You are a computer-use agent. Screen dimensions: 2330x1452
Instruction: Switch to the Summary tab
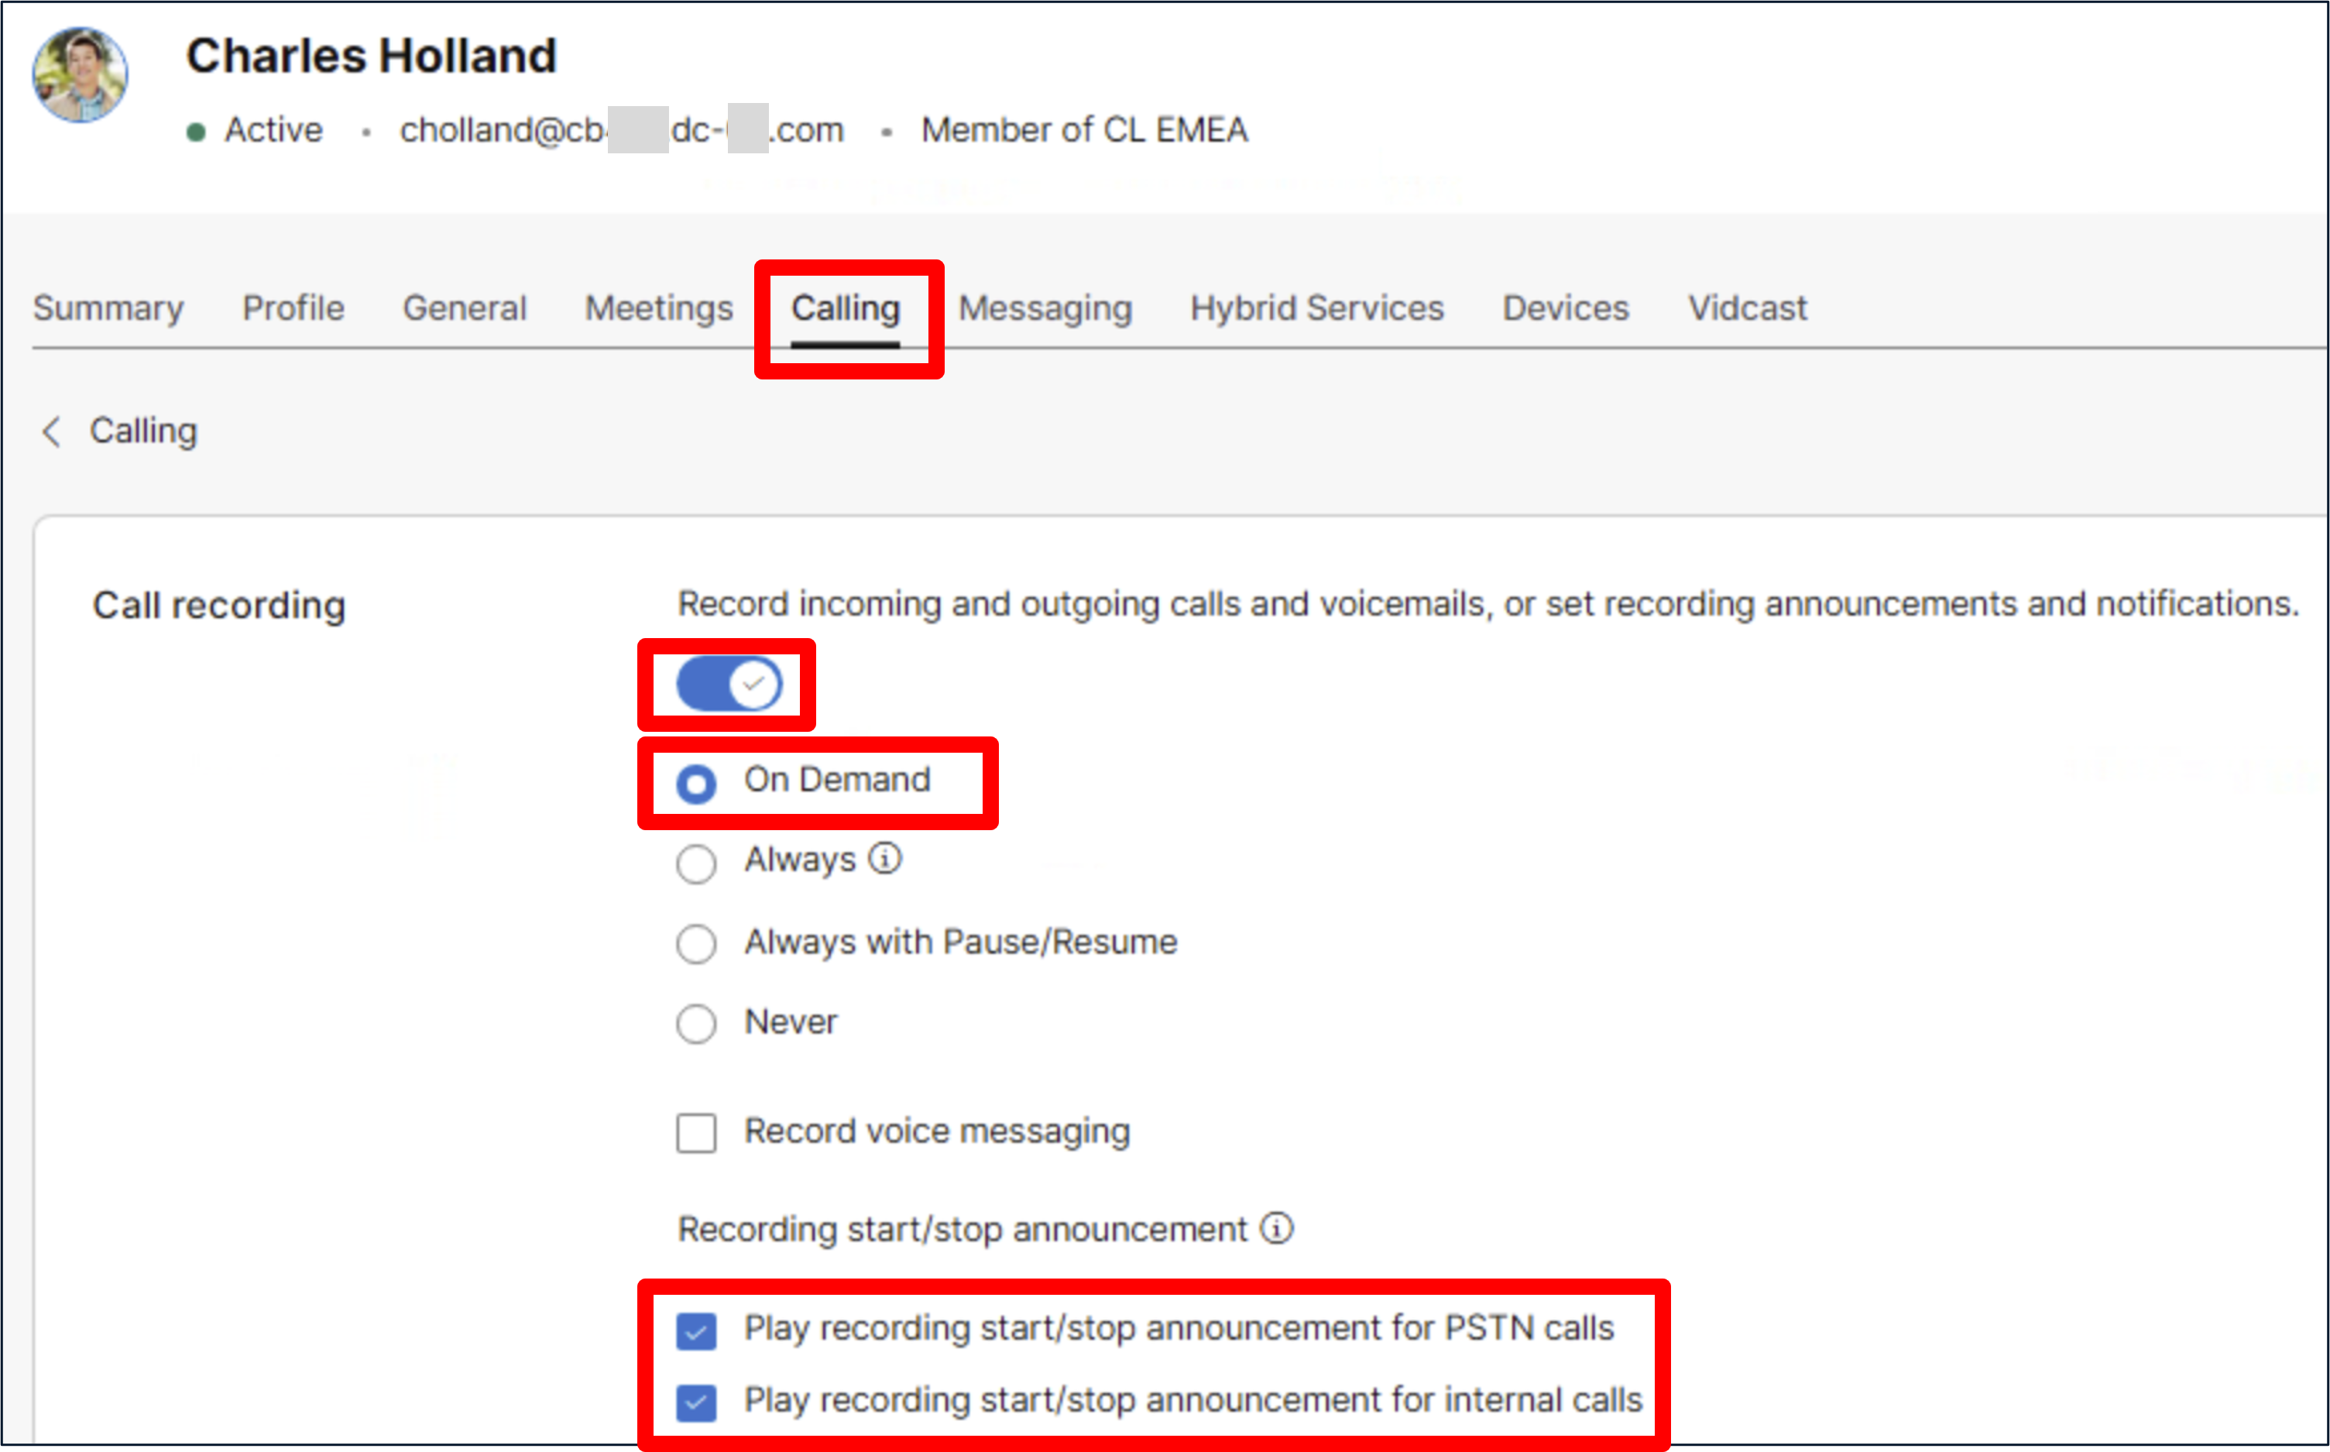tap(108, 308)
